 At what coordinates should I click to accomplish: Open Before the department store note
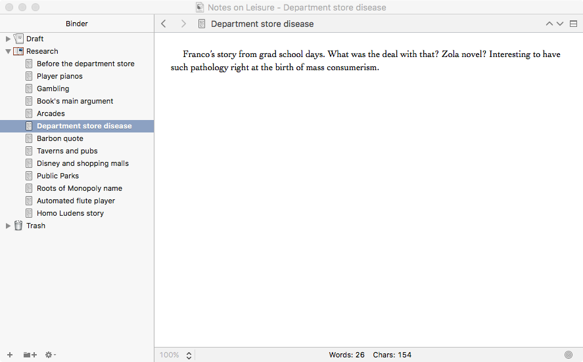(85, 64)
